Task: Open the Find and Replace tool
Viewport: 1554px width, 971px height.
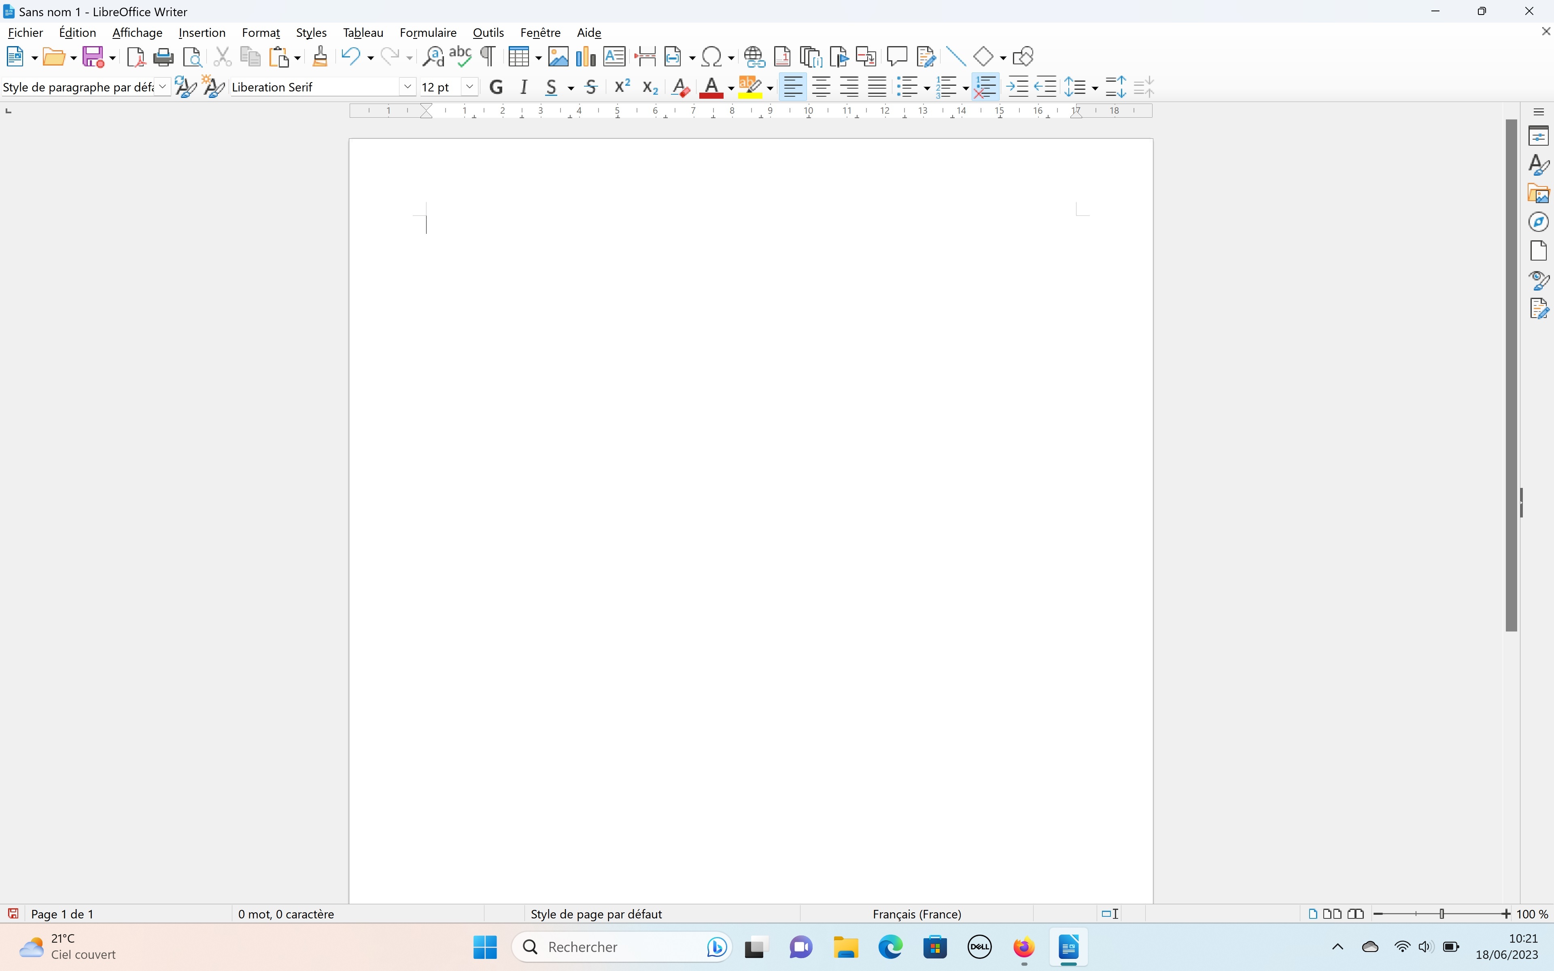Action: 433,57
